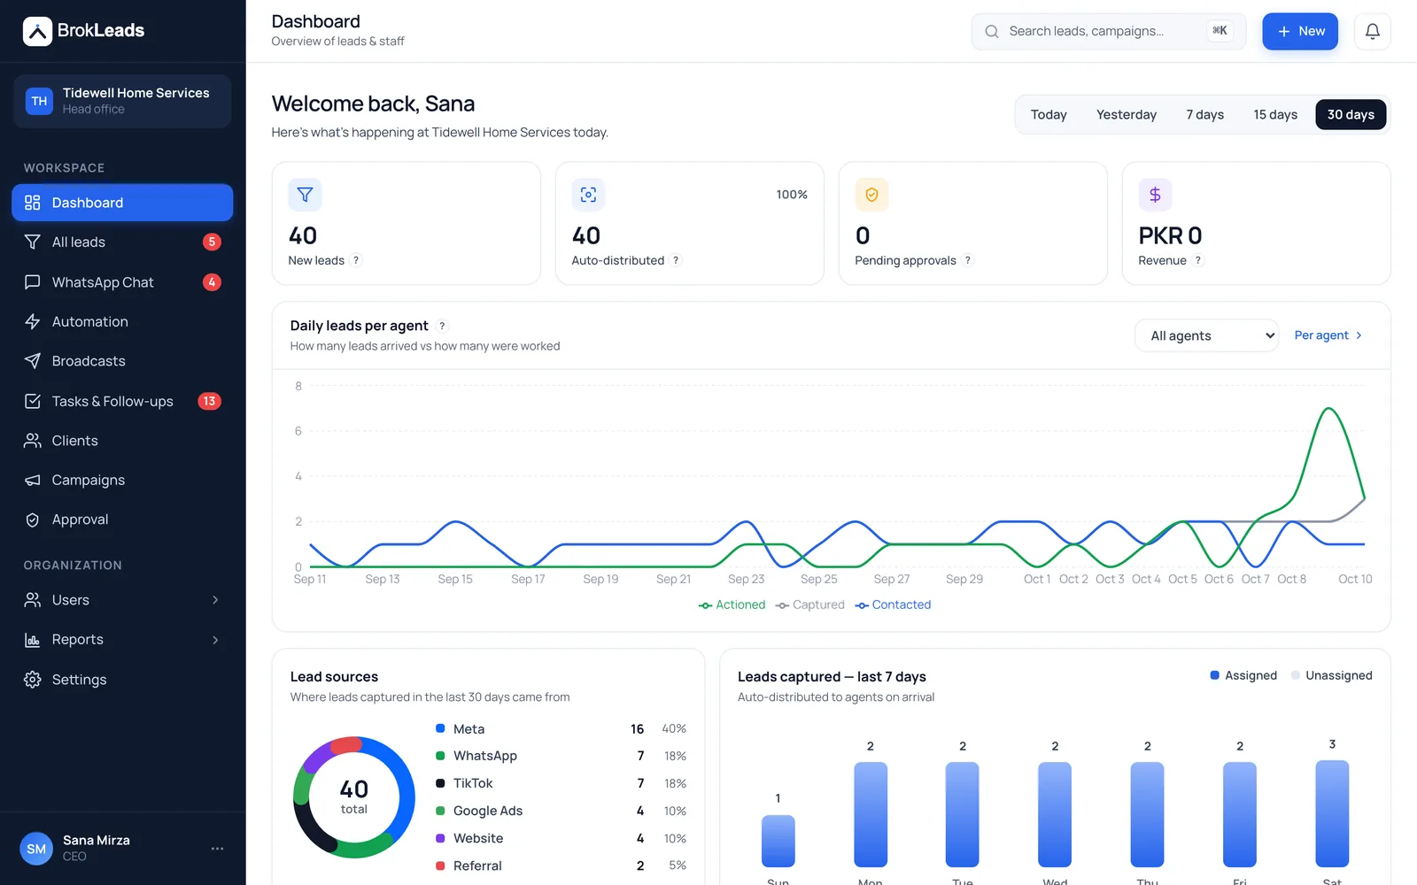Click the TH workspace avatar
This screenshot has height=885, width=1417.
[x=39, y=101]
